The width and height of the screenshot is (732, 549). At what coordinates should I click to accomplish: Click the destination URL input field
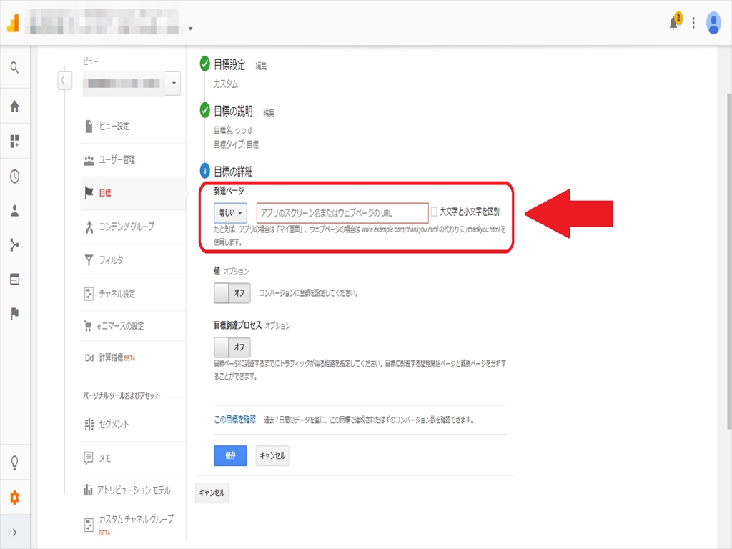tap(342, 213)
